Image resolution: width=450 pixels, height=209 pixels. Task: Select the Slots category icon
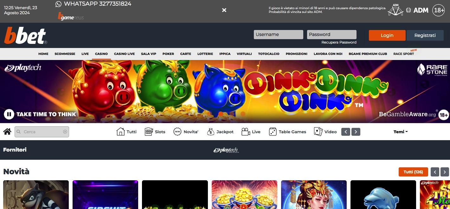pyautogui.click(x=149, y=132)
